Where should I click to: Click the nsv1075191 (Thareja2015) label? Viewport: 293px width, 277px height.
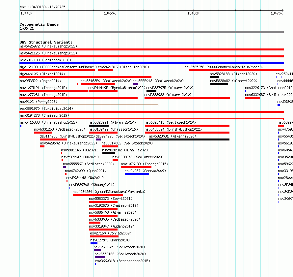tap(43, 88)
